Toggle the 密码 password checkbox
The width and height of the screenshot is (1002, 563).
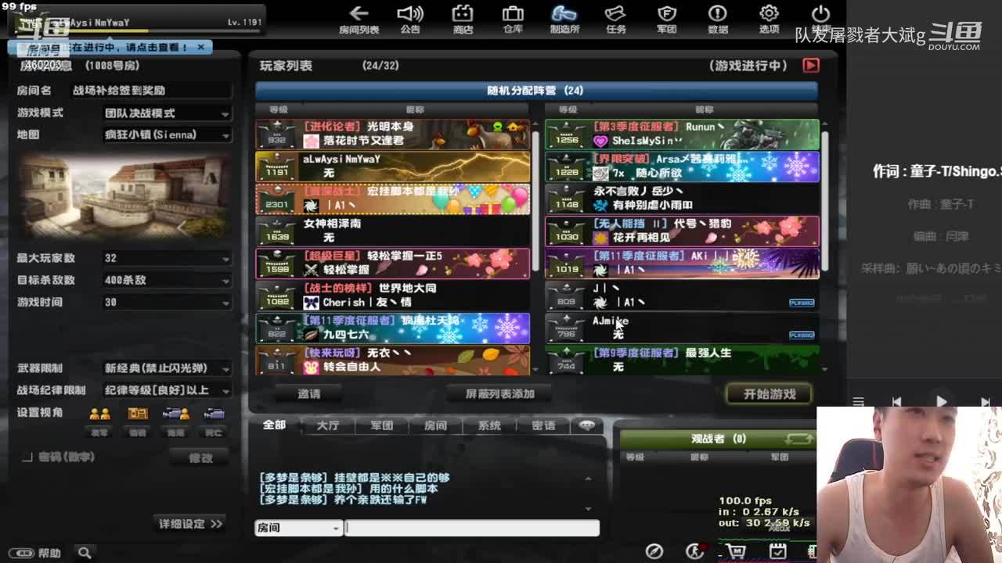[x=27, y=457]
